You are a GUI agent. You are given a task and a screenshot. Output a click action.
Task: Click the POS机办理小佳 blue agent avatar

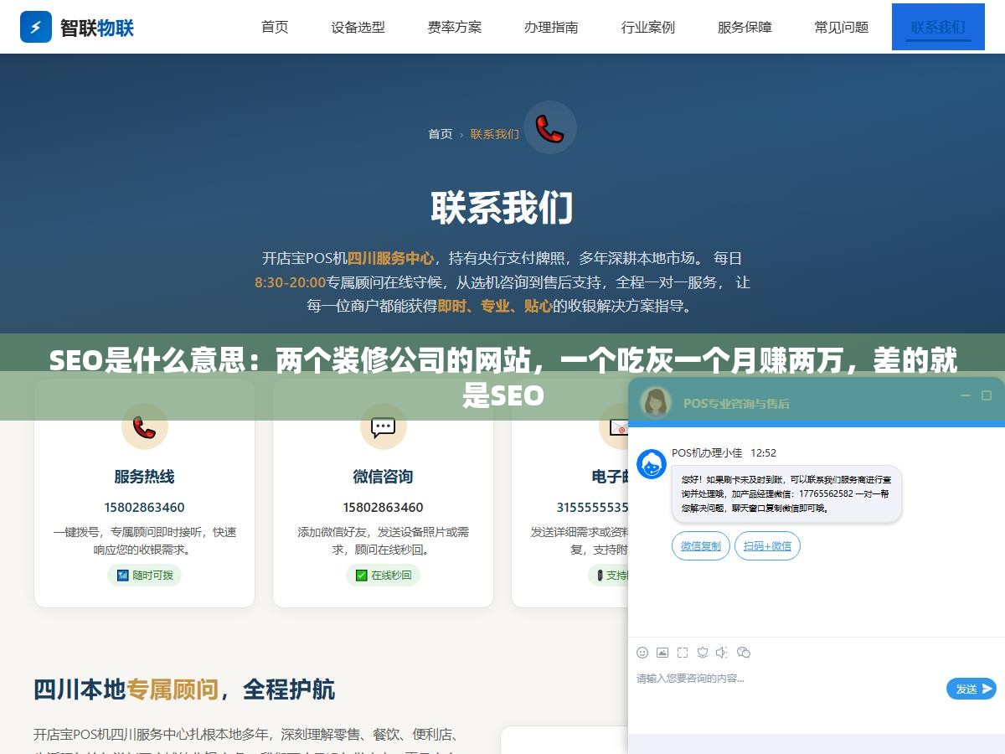pos(652,464)
